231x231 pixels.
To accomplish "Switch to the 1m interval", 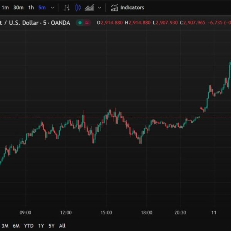I will (x=5, y=8).
